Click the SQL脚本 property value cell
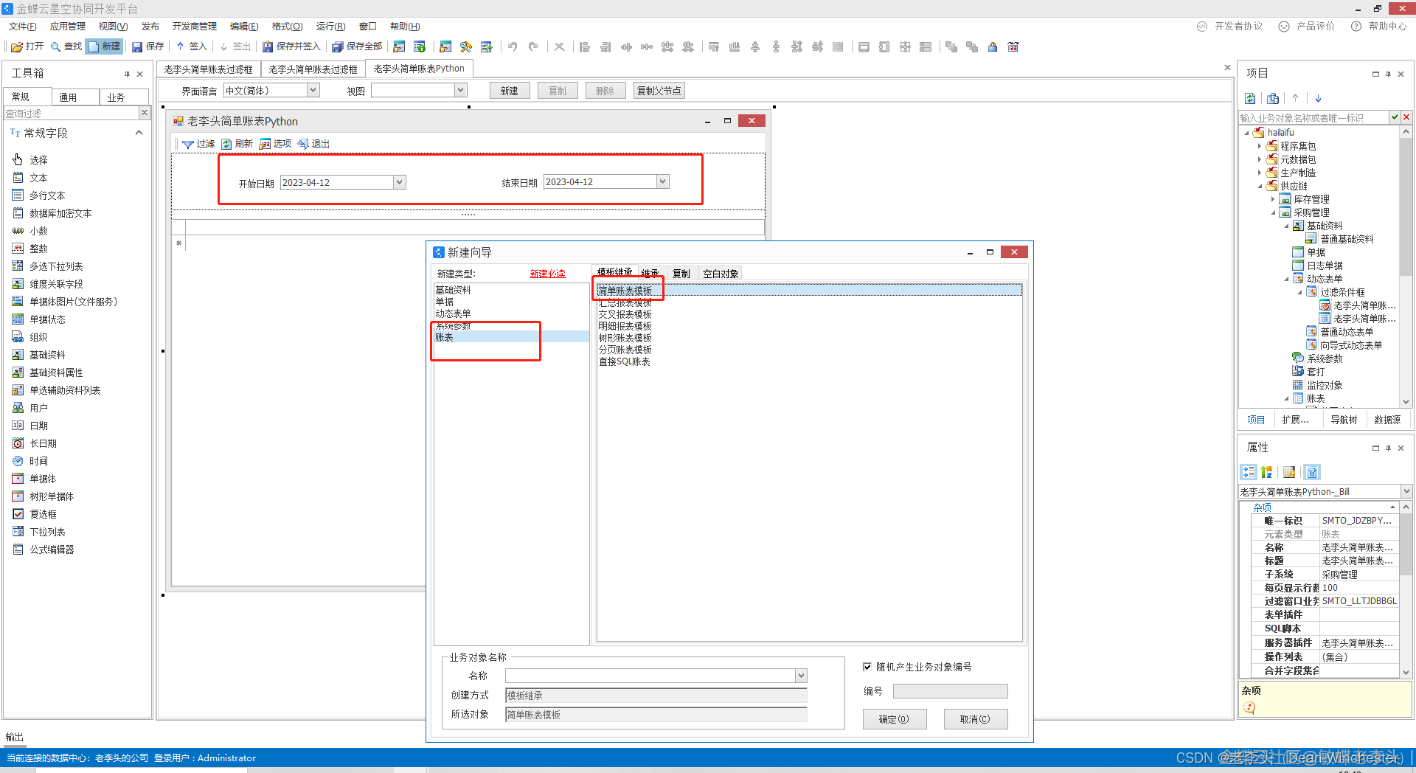The width and height of the screenshot is (1416, 773). coord(1358,628)
